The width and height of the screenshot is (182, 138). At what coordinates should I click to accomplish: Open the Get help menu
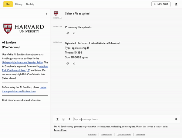pyautogui.click(x=30, y=4)
